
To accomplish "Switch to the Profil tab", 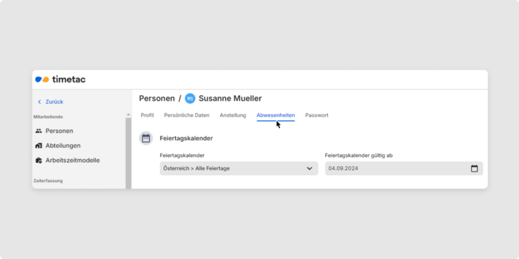I will 147,115.
